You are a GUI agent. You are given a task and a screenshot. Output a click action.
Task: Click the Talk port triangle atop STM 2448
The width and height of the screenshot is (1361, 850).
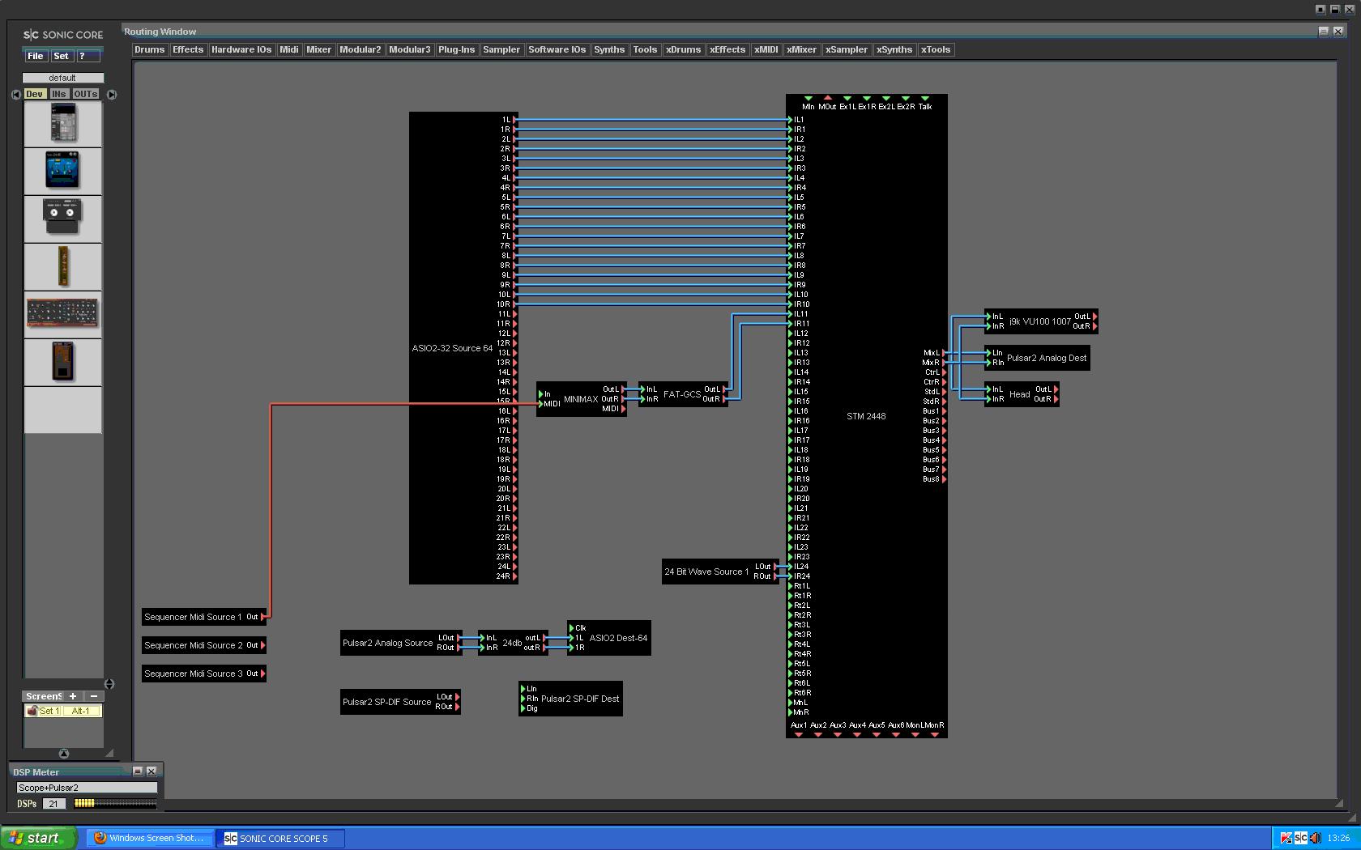click(924, 98)
